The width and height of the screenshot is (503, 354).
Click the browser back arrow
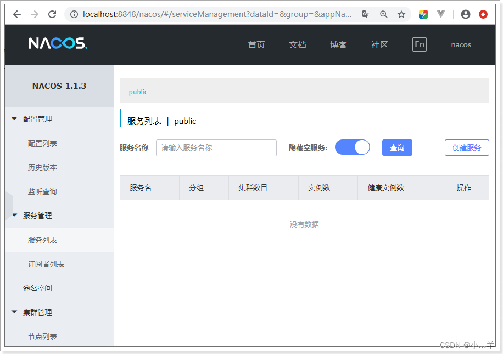coord(16,14)
